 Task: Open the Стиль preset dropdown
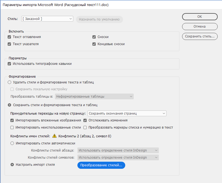(x=47, y=19)
